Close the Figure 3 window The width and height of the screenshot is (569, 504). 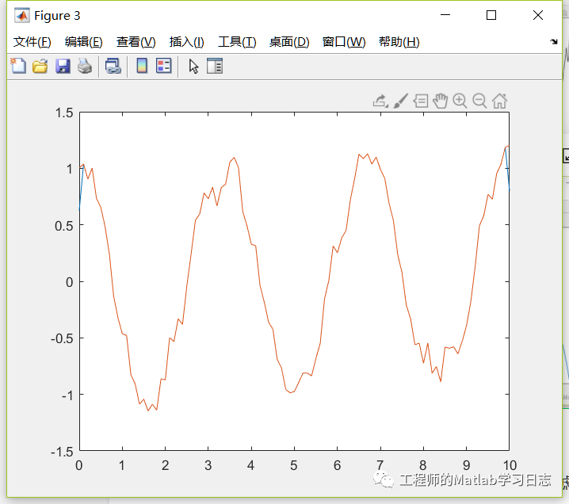[x=538, y=15]
